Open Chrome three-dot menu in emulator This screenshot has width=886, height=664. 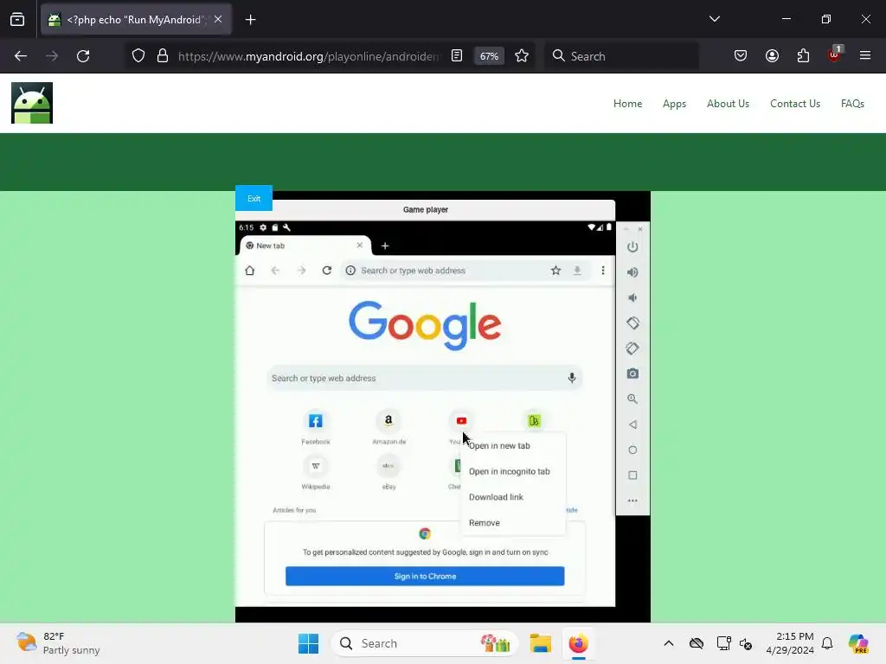click(x=603, y=271)
